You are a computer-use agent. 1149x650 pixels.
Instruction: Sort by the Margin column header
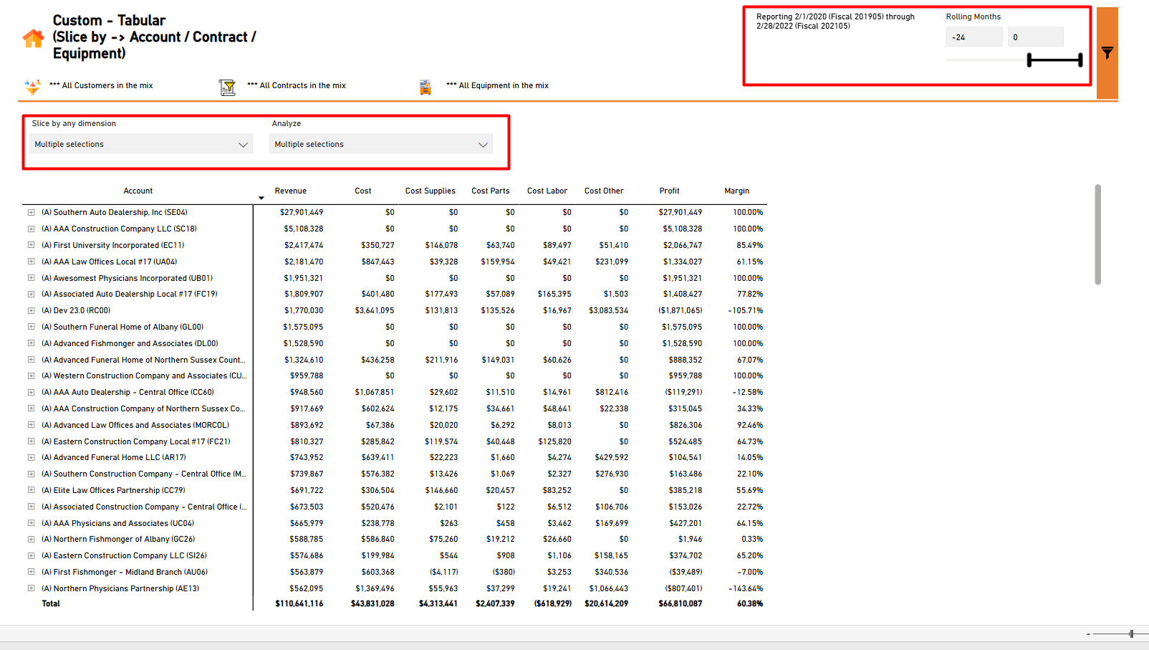736,191
